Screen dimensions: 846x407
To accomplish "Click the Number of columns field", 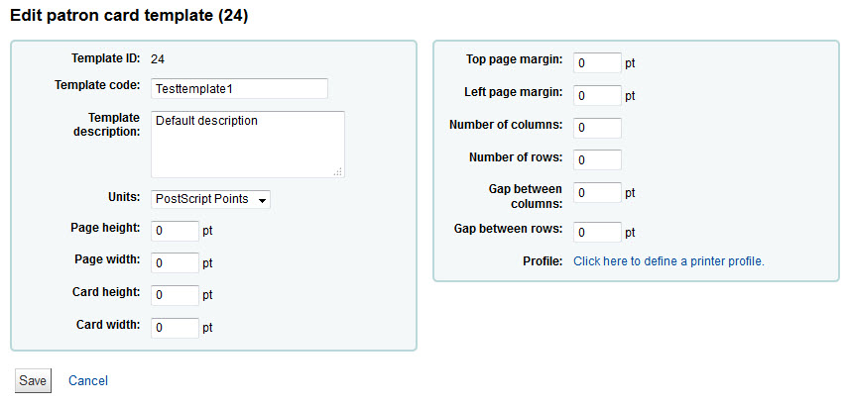I will click(x=597, y=128).
